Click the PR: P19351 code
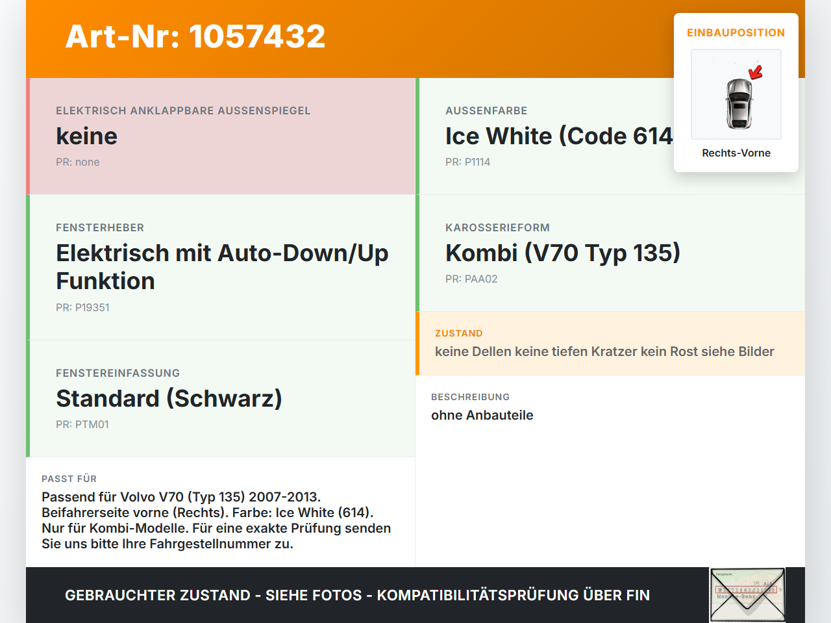Image resolution: width=831 pixels, height=623 pixels. [82, 307]
